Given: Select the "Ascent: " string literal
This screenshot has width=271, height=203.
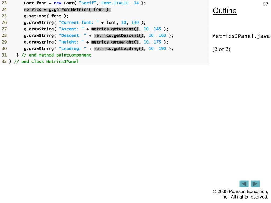Looking at the screenshot, I should [71, 29].
